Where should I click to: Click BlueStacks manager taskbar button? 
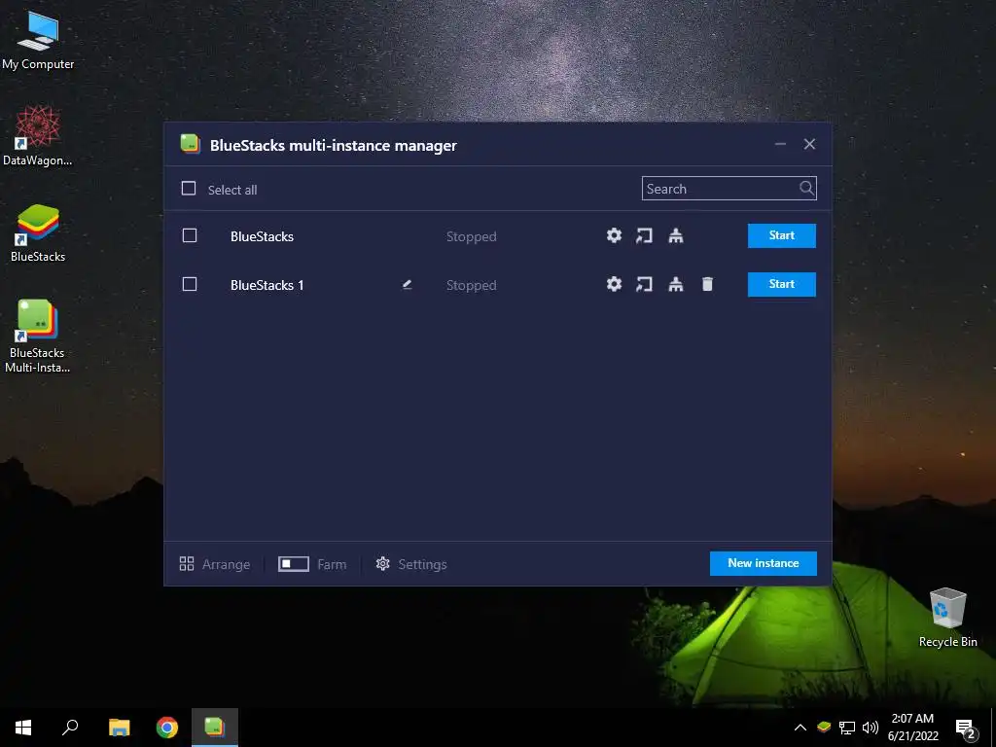215,728
